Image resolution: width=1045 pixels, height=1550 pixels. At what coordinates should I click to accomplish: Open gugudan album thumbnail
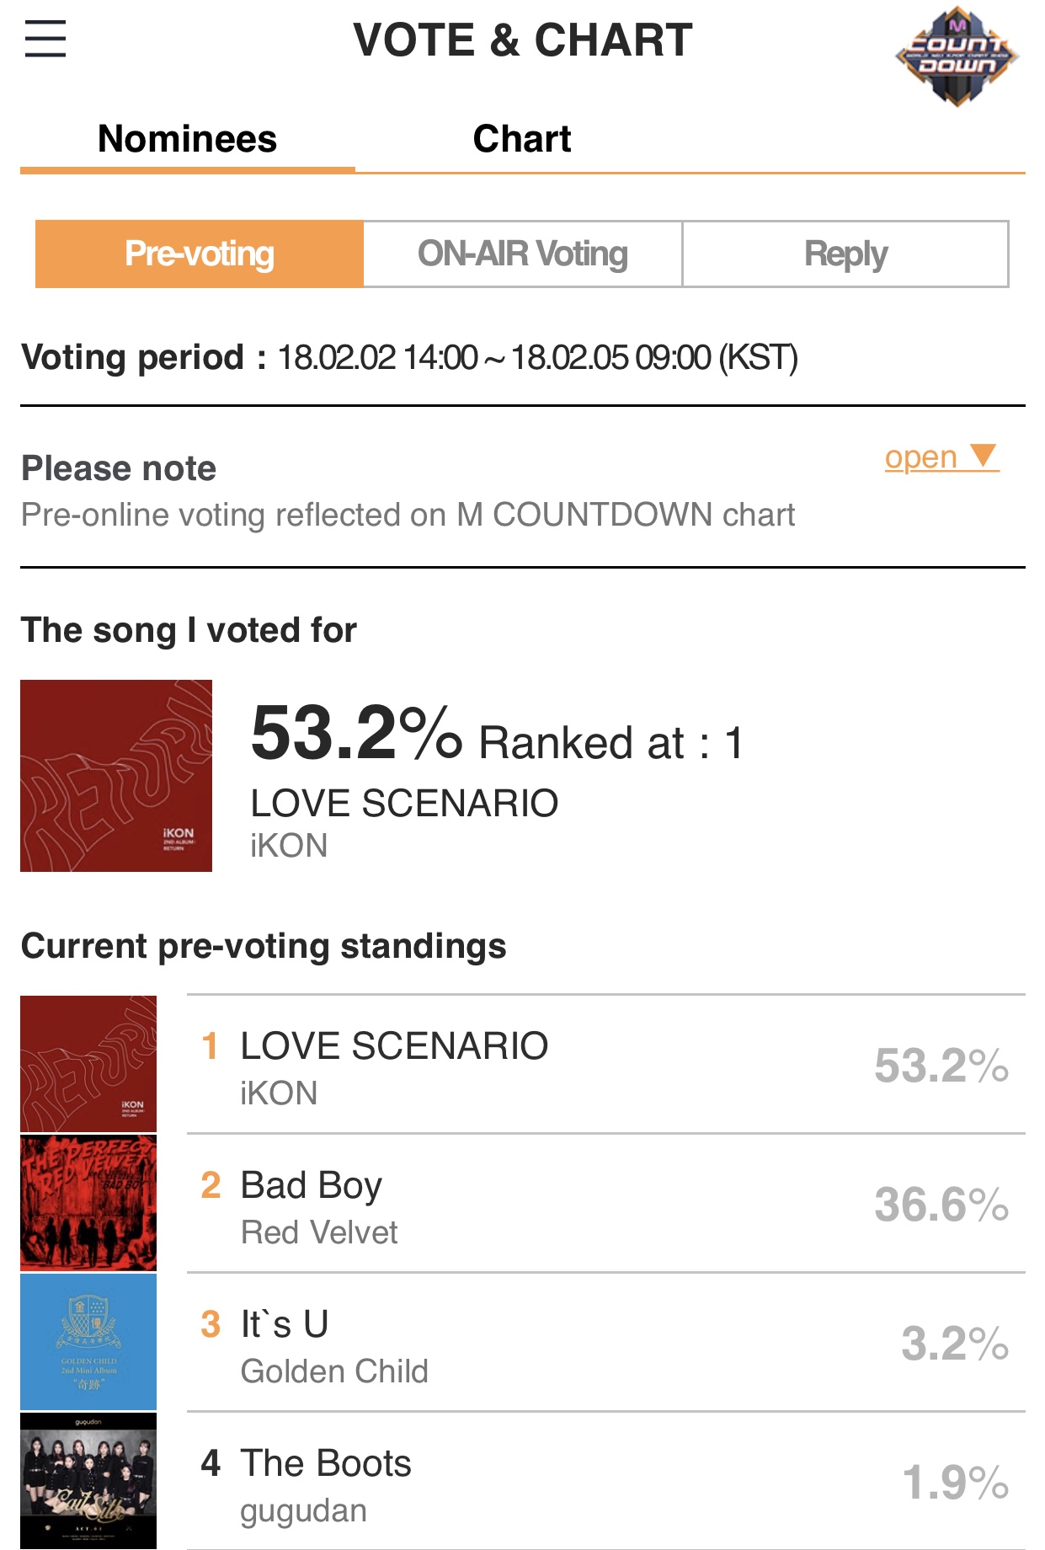[88, 1481]
